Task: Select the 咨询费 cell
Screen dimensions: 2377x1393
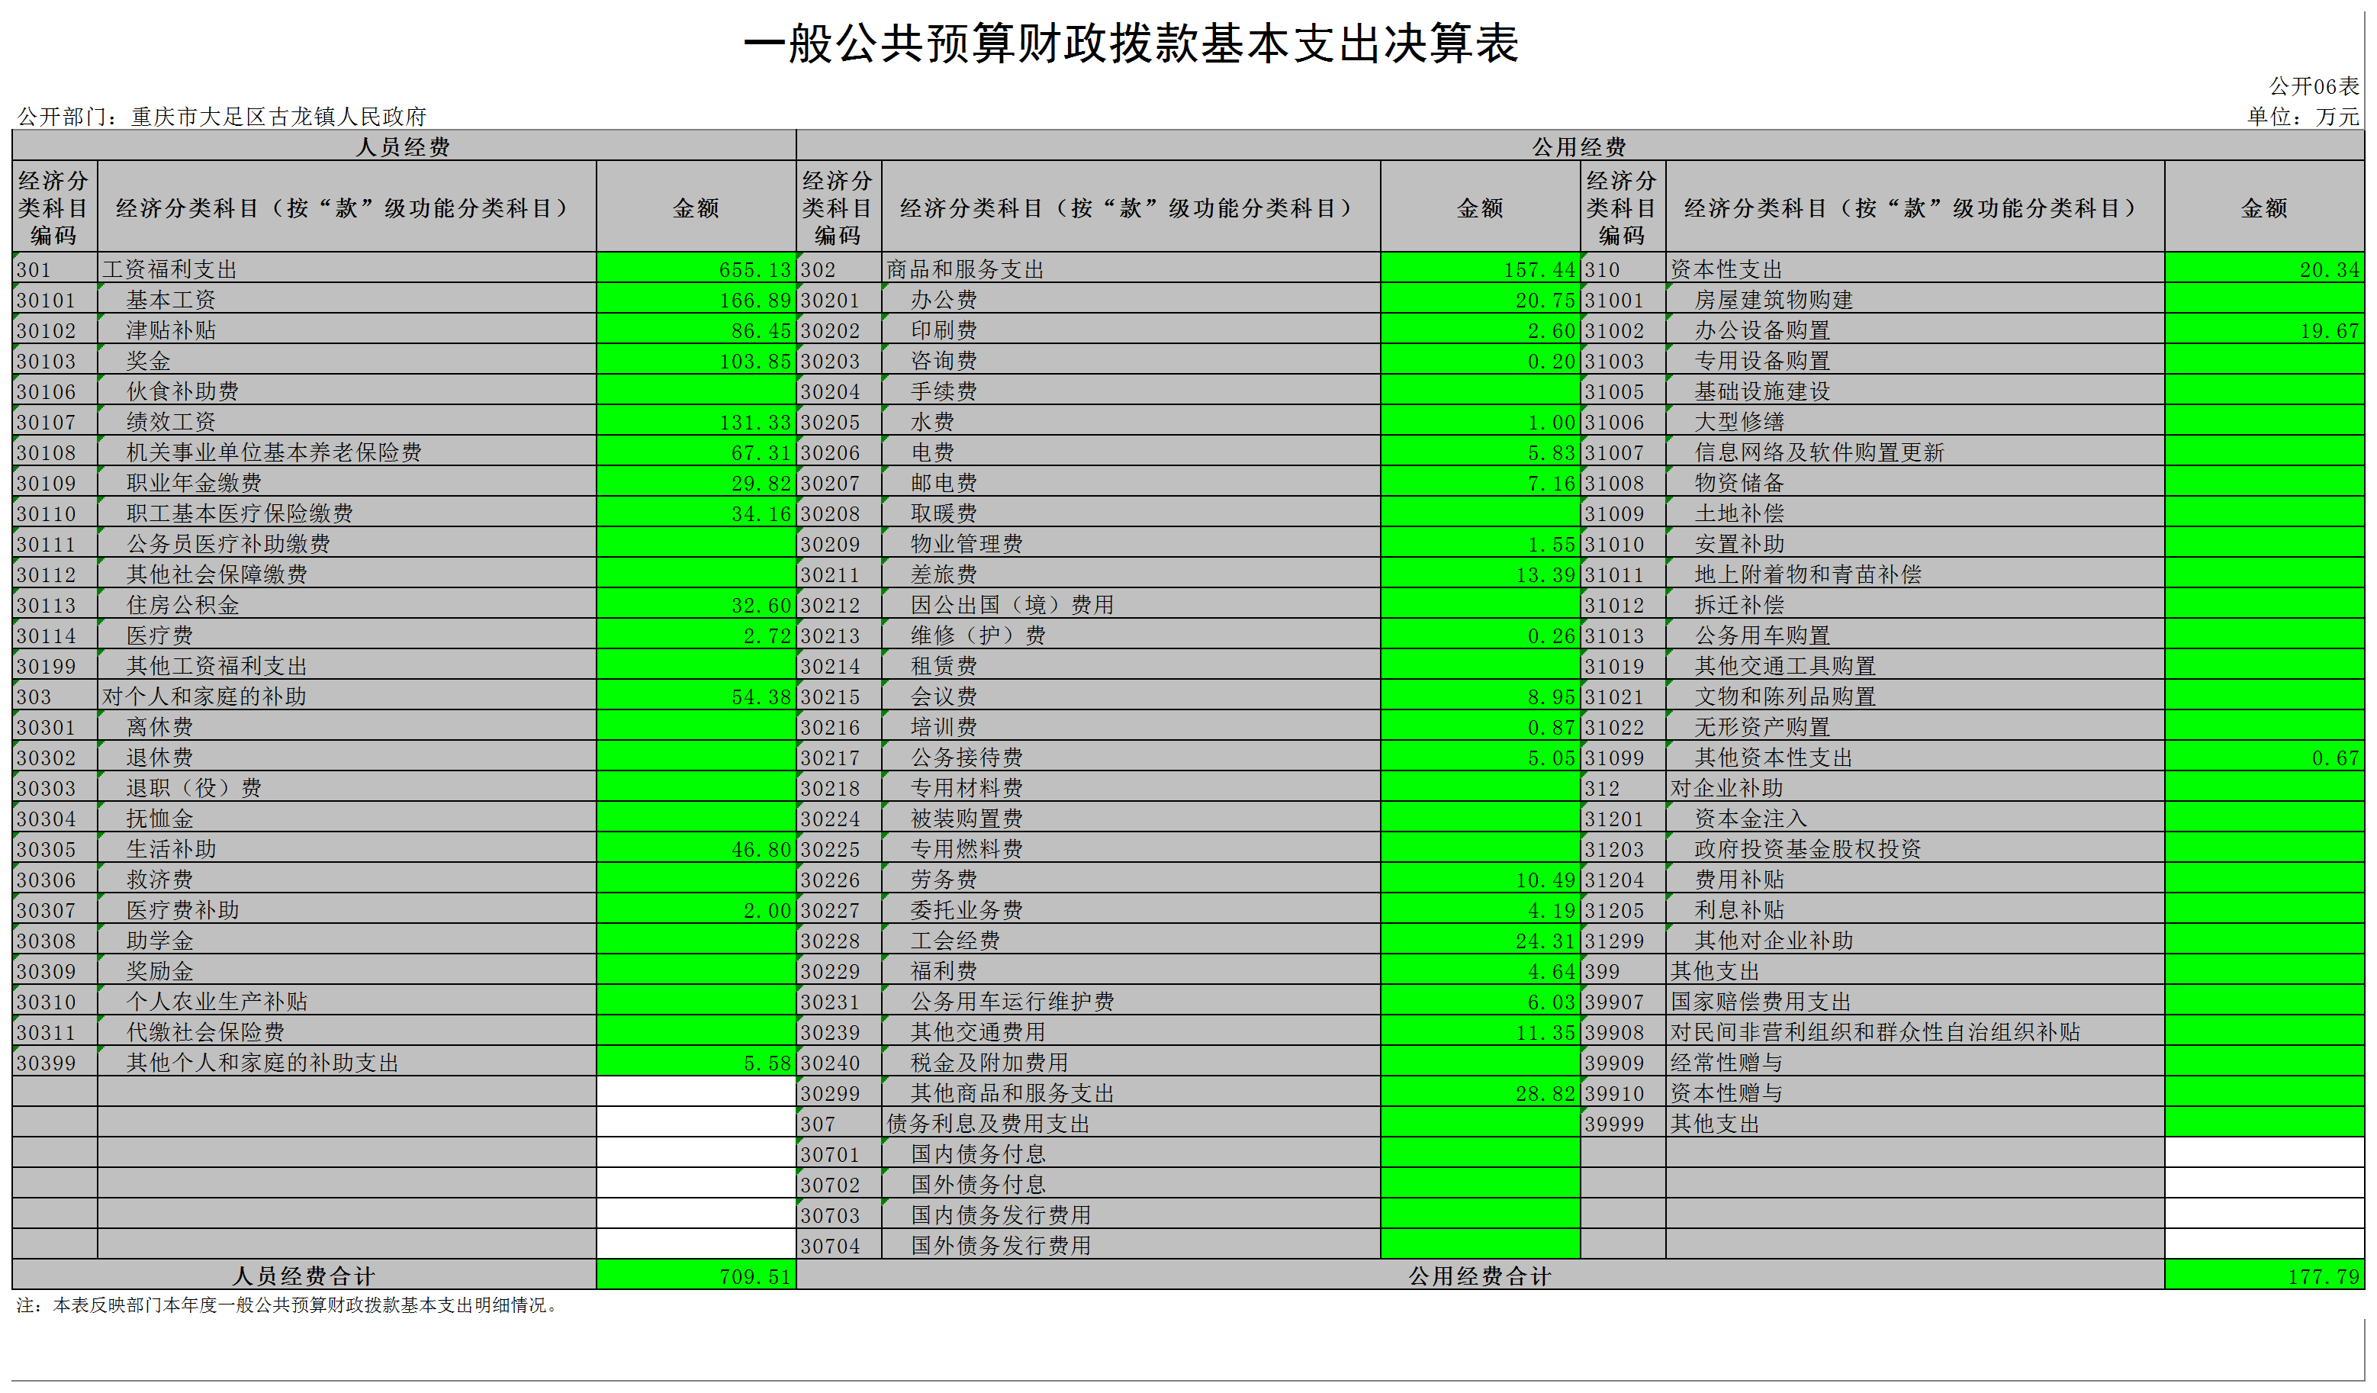Action: [1131, 360]
